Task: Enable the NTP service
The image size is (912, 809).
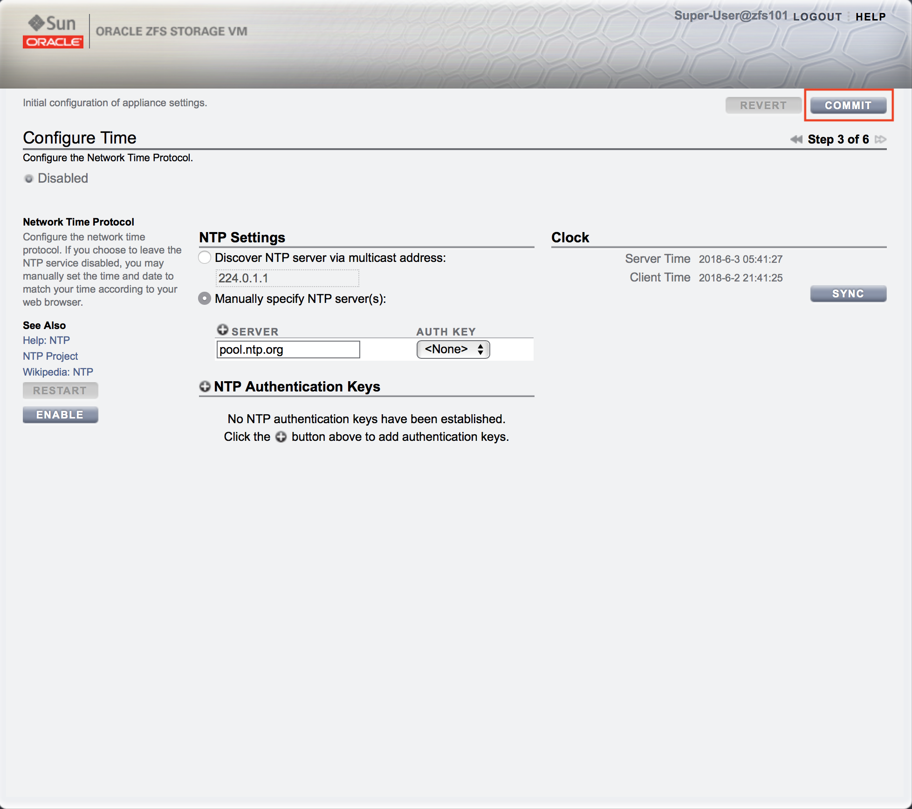Action: [x=61, y=415]
